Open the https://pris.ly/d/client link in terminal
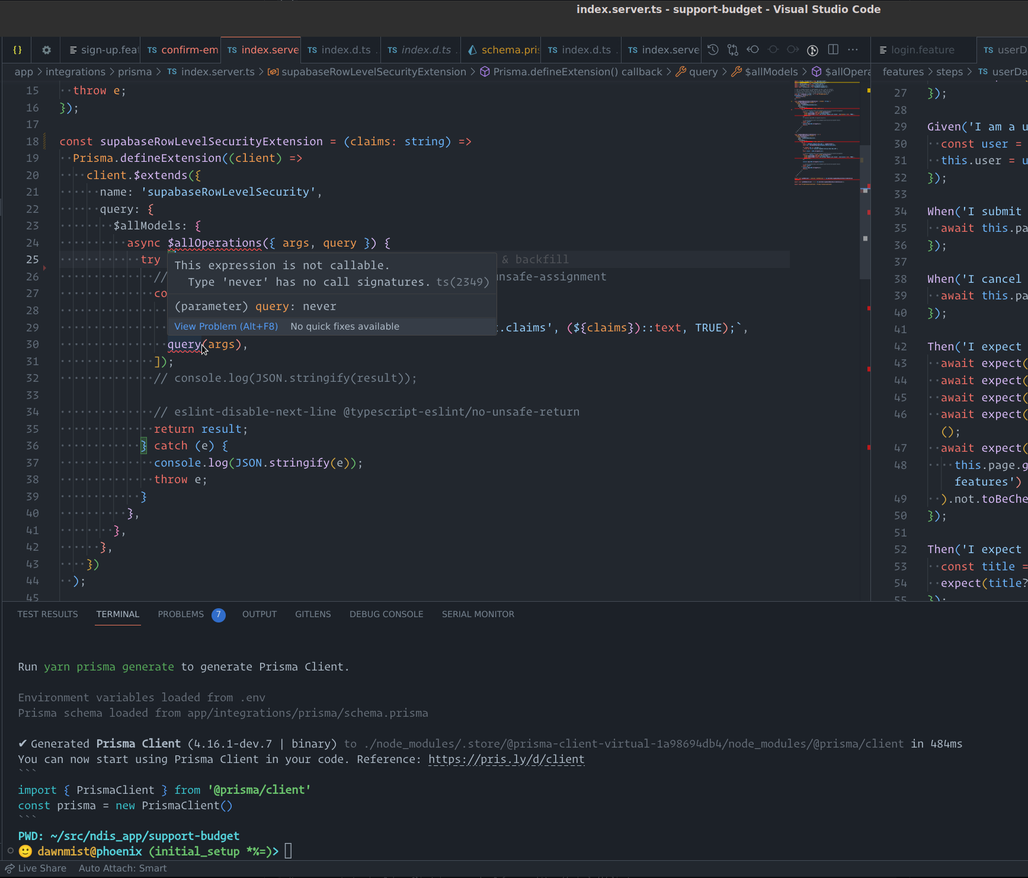 coord(506,759)
